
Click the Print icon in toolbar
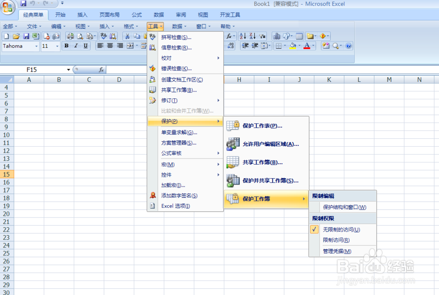70,36
